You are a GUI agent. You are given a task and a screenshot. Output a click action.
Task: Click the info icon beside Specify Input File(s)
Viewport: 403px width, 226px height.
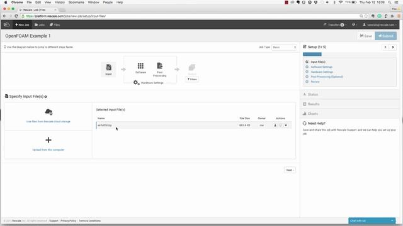46,97
